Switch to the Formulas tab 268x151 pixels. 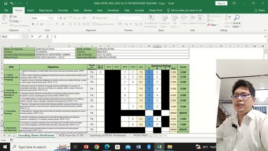[x=63, y=10]
